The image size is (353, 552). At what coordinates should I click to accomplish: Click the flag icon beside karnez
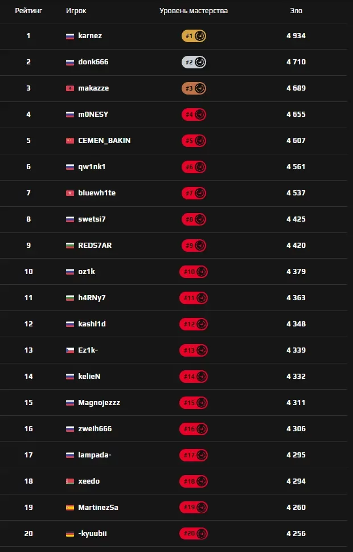click(70, 36)
